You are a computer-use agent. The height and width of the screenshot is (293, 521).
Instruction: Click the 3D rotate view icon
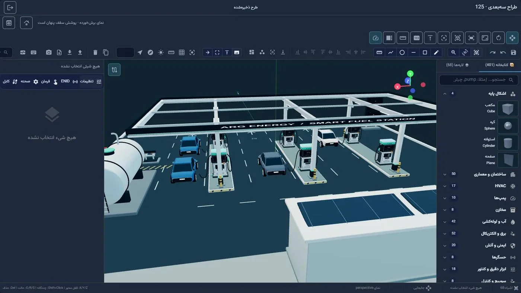(465, 52)
